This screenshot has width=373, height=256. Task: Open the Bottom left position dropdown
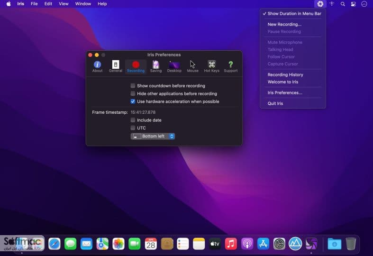153,137
